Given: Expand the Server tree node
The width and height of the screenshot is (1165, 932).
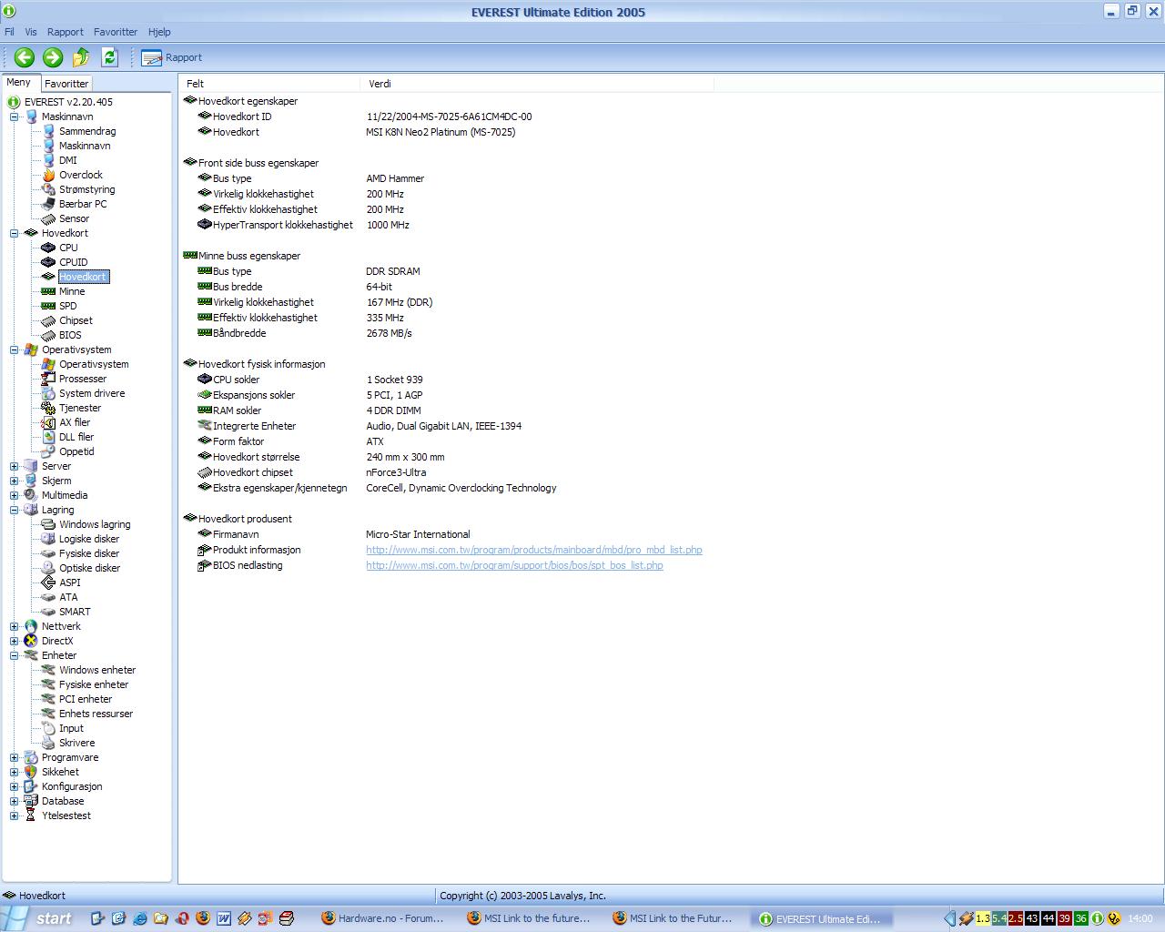Looking at the screenshot, I should pyautogui.click(x=15, y=466).
